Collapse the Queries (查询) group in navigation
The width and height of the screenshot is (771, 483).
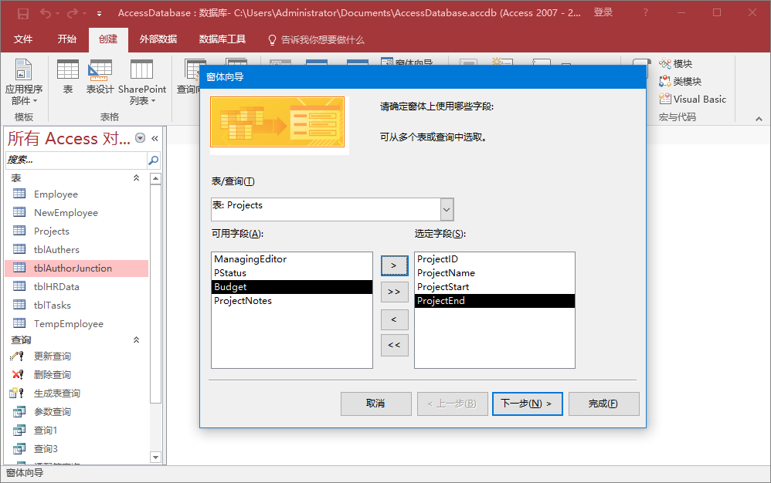pos(137,340)
